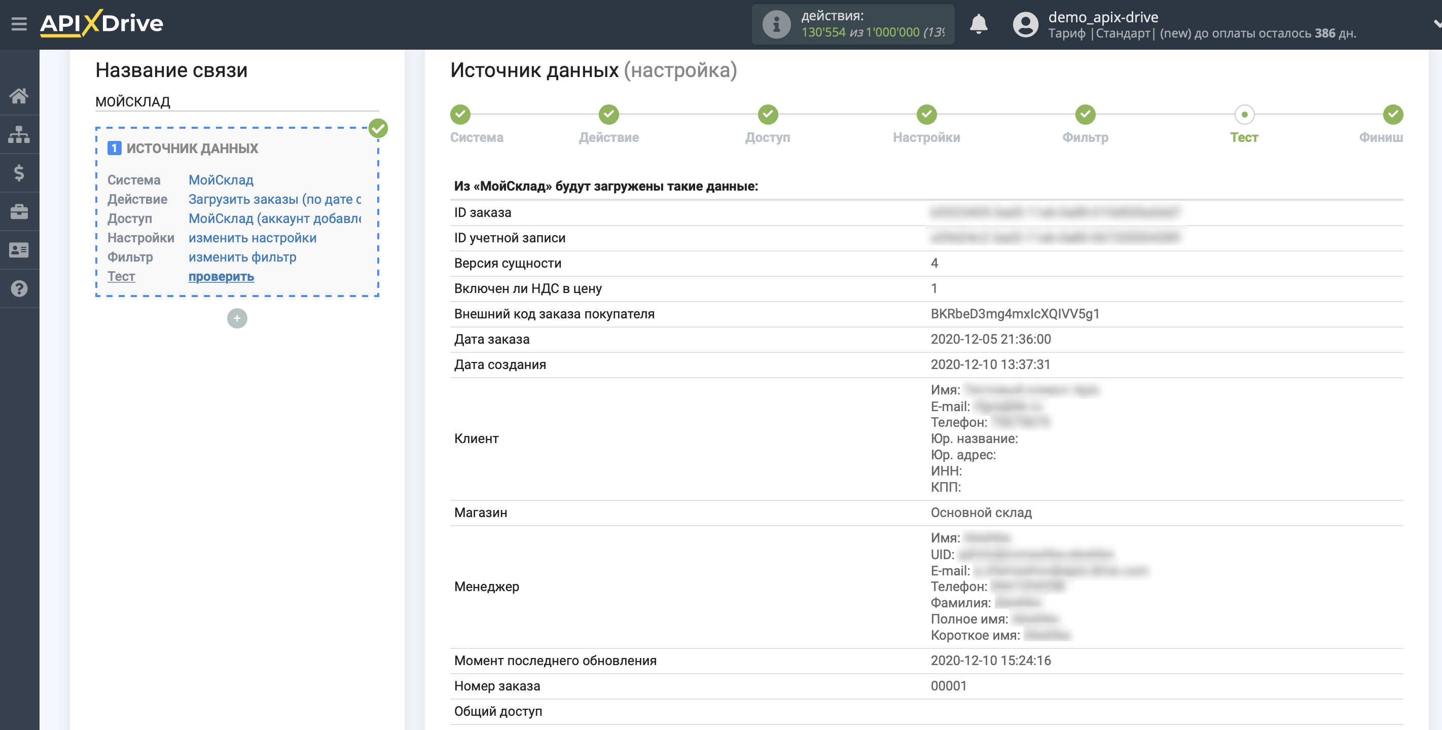Click the Общий доступ row label

pos(497,712)
